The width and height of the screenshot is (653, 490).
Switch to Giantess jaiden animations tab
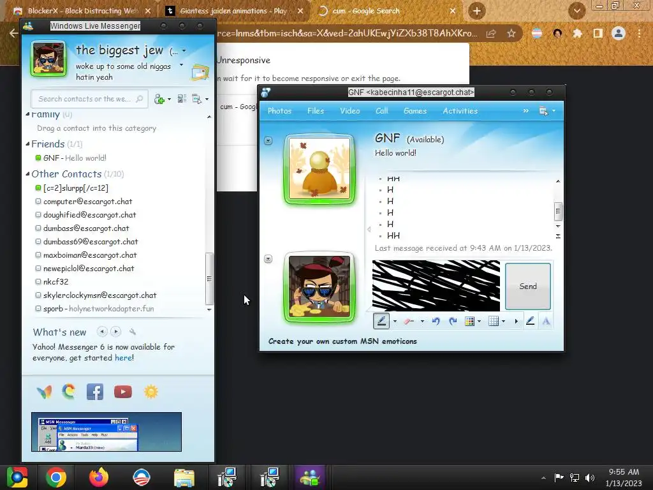pos(233,11)
